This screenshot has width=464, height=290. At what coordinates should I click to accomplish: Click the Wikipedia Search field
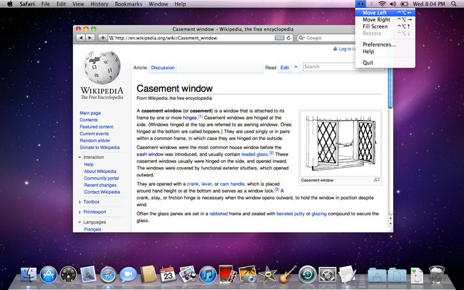pyautogui.click(x=330, y=67)
